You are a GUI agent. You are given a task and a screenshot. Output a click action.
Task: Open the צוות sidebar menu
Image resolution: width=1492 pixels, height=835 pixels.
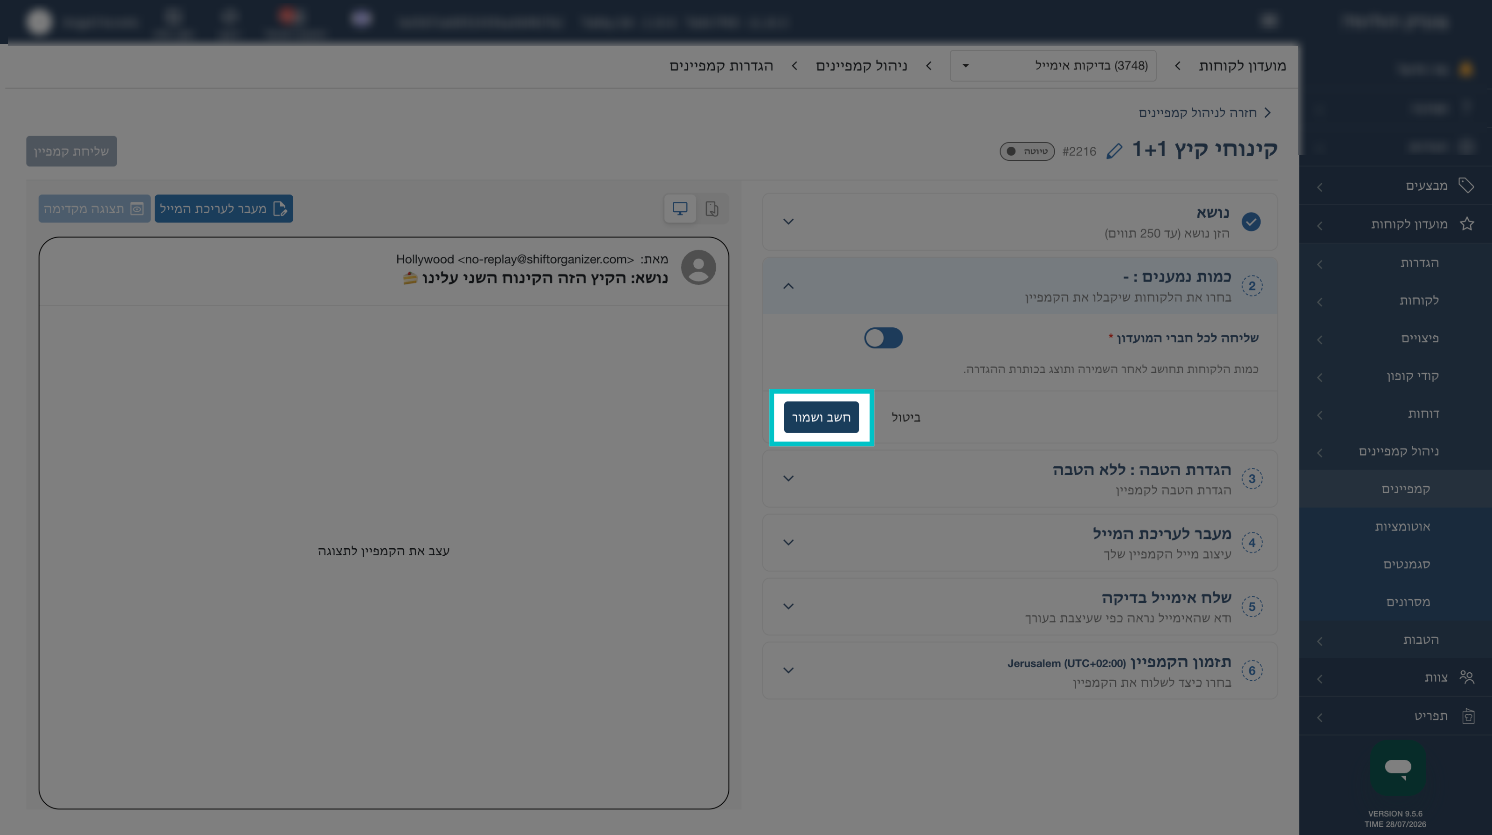coord(1396,677)
